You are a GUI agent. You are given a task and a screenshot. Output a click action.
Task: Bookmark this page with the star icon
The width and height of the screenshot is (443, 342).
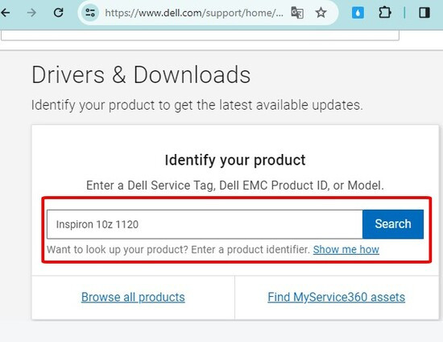tap(321, 13)
